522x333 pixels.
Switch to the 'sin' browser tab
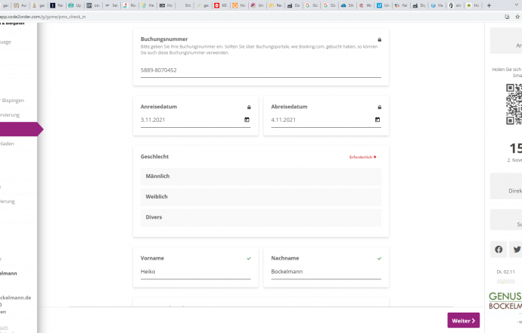455,5
